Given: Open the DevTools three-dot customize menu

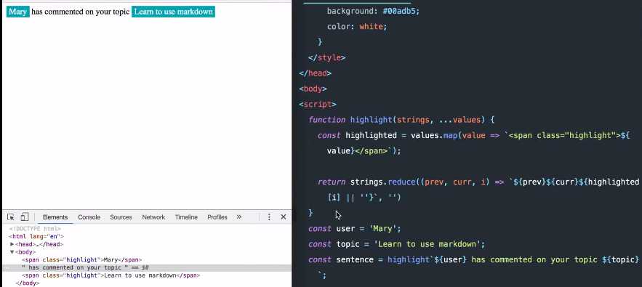Looking at the screenshot, I should point(269,217).
